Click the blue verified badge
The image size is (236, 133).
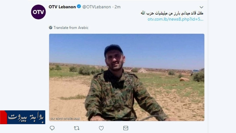79,7
